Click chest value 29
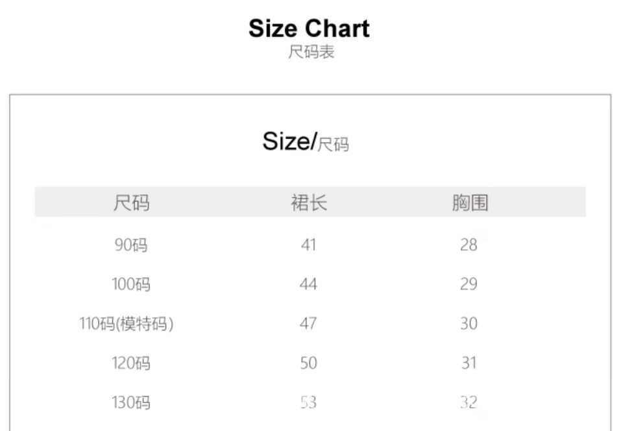Viewport: 619px width, 431px height. tap(468, 284)
